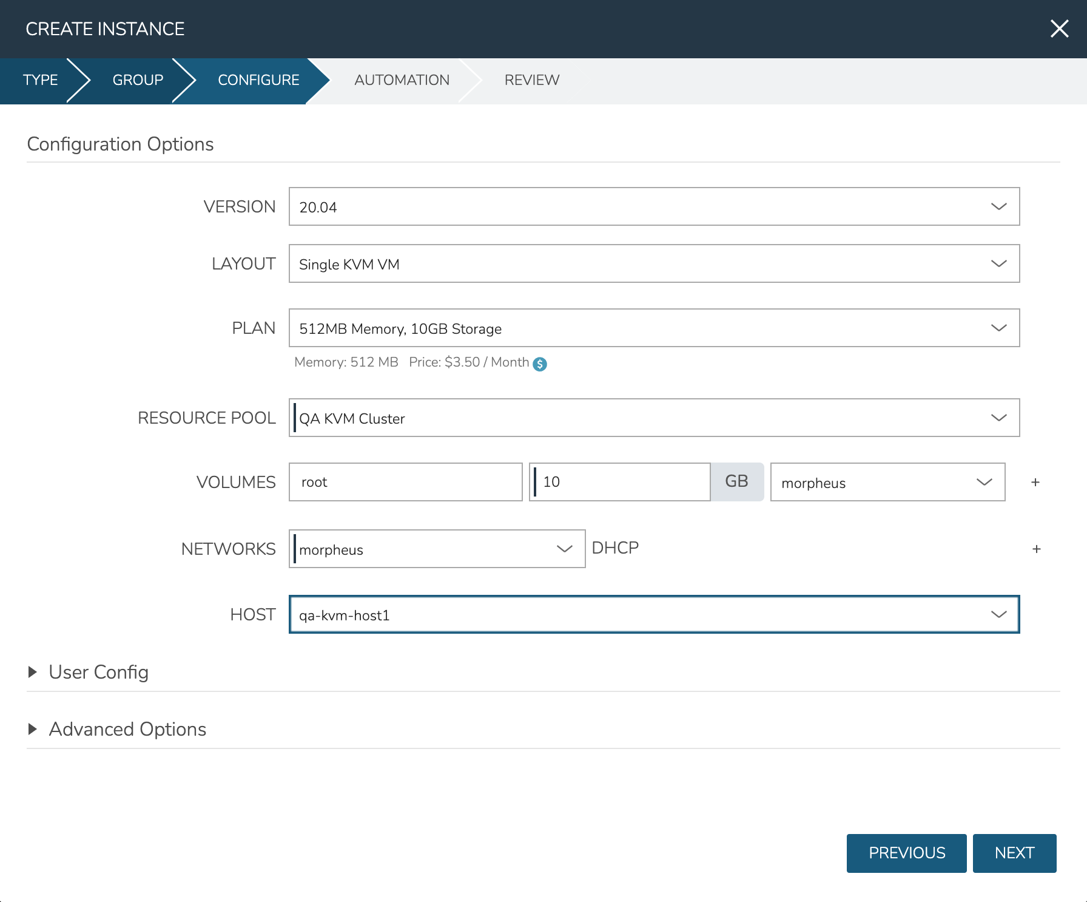Add another volume with the plus icon
This screenshot has width=1087, height=902.
[1035, 482]
